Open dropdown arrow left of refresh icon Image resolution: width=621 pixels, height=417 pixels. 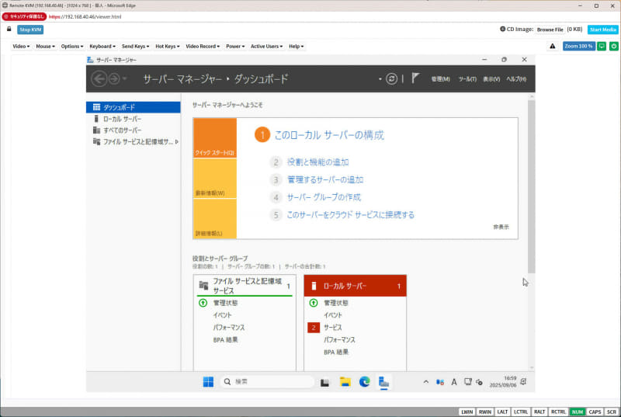pos(380,79)
